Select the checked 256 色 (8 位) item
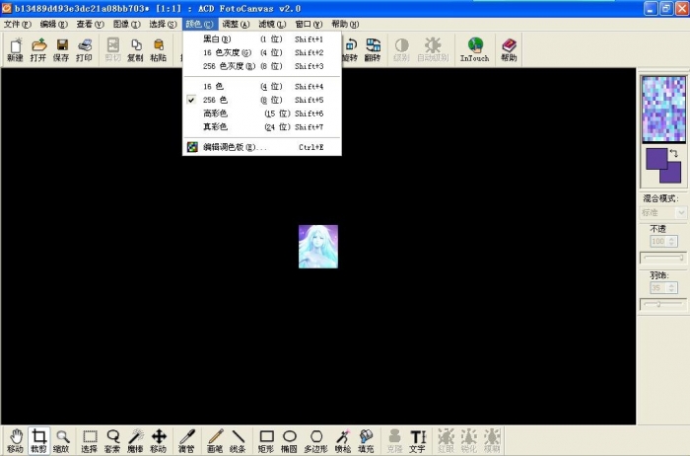Screen dimensions: 690x456 (262, 100)
